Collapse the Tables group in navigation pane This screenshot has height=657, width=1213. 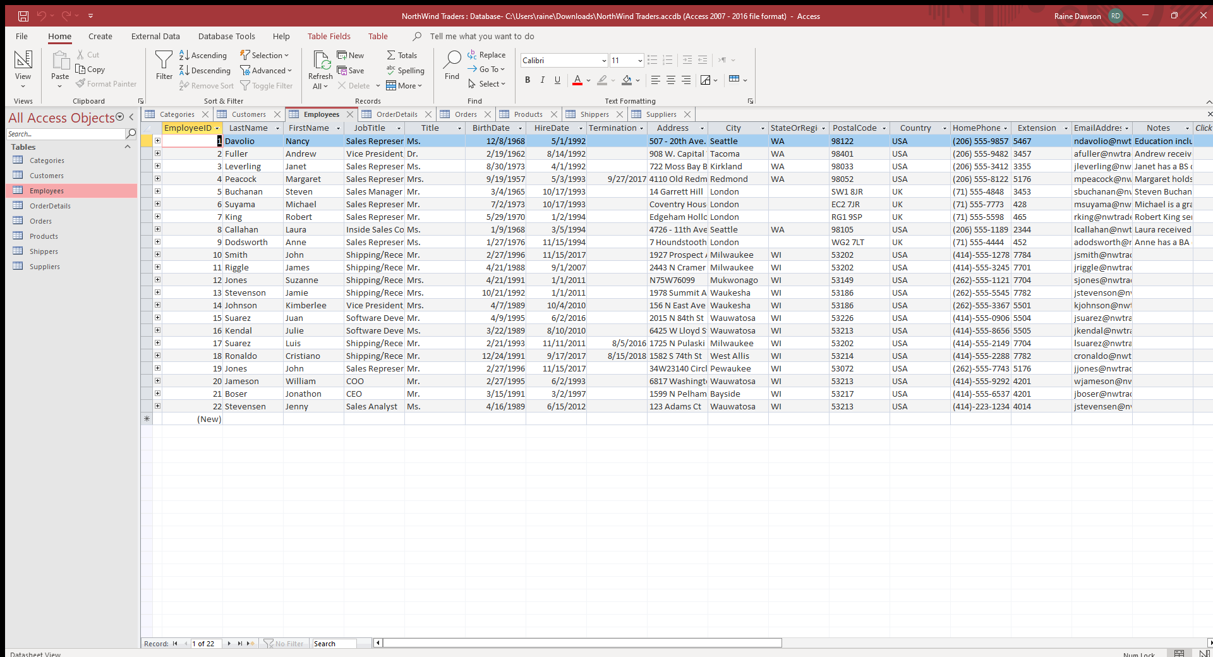click(127, 147)
